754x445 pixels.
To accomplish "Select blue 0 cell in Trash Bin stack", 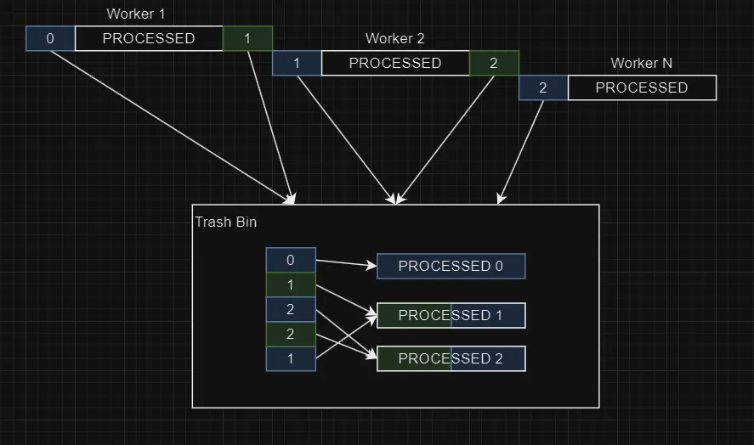I will [291, 260].
